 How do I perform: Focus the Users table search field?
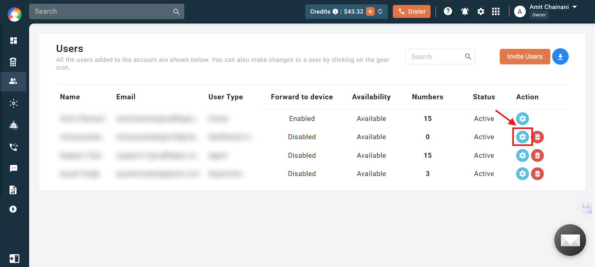click(x=440, y=57)
